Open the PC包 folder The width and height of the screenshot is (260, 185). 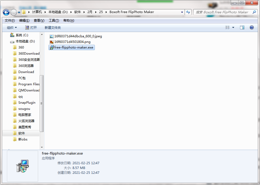(22, 78)
